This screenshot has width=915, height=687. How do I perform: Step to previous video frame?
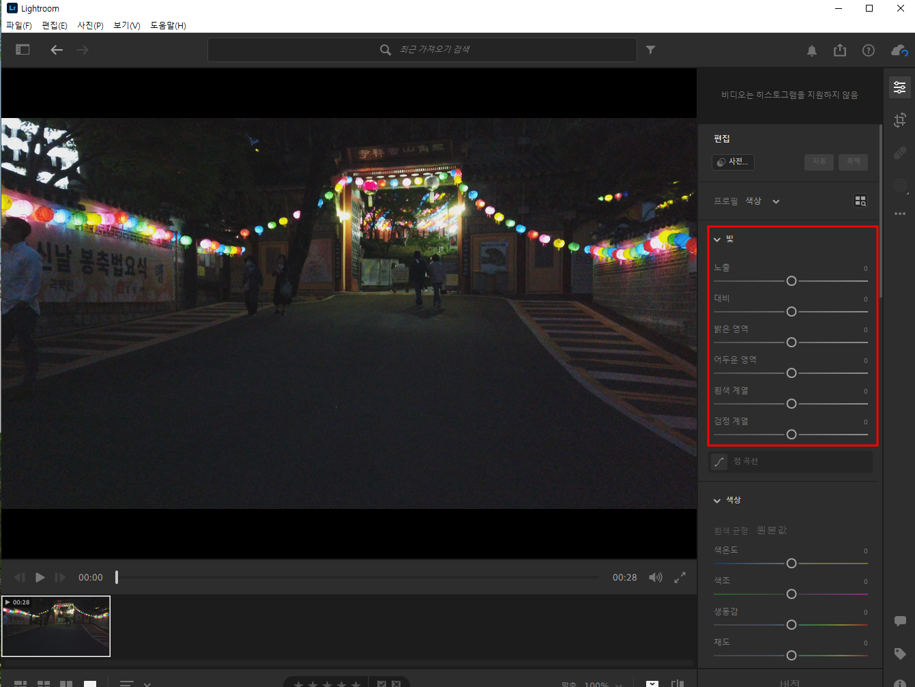click(x=20, y=577)
